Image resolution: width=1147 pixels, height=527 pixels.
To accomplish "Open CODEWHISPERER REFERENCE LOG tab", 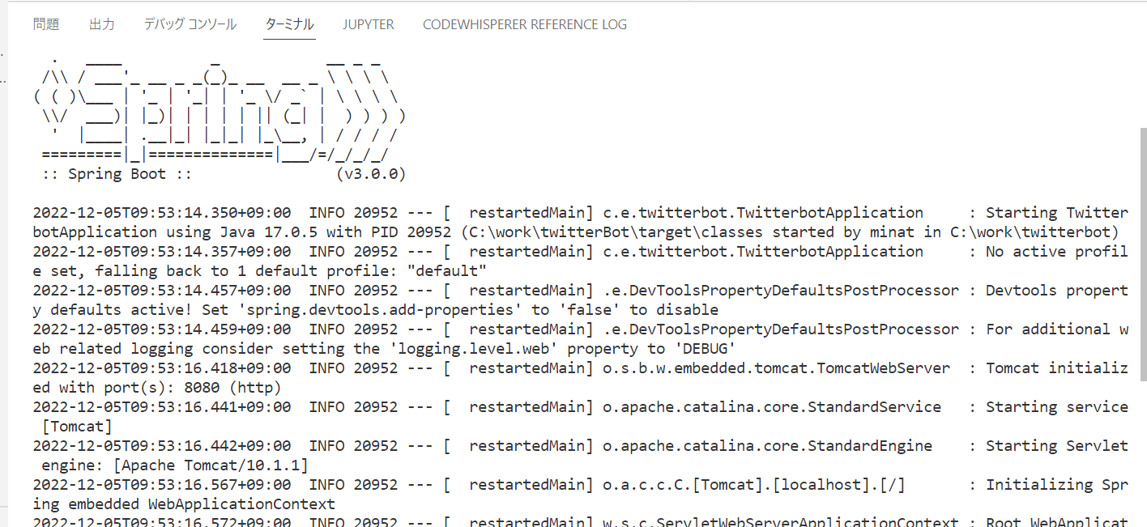I will click(525, 24).
